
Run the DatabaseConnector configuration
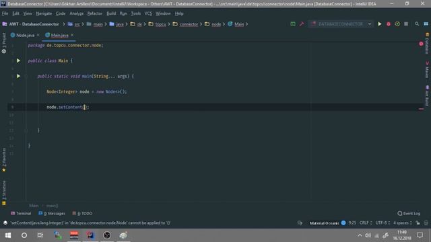(x=379, y=24)
